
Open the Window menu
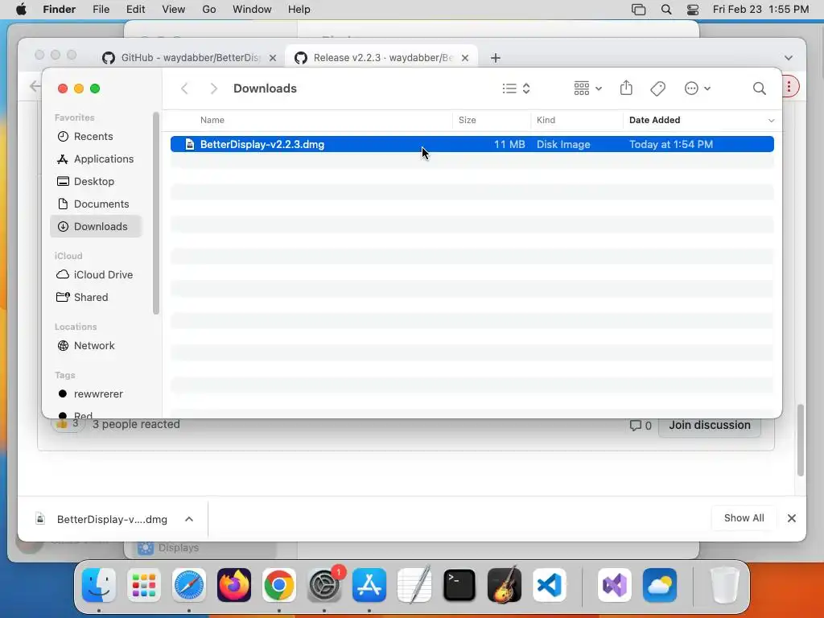coord(252,10)
